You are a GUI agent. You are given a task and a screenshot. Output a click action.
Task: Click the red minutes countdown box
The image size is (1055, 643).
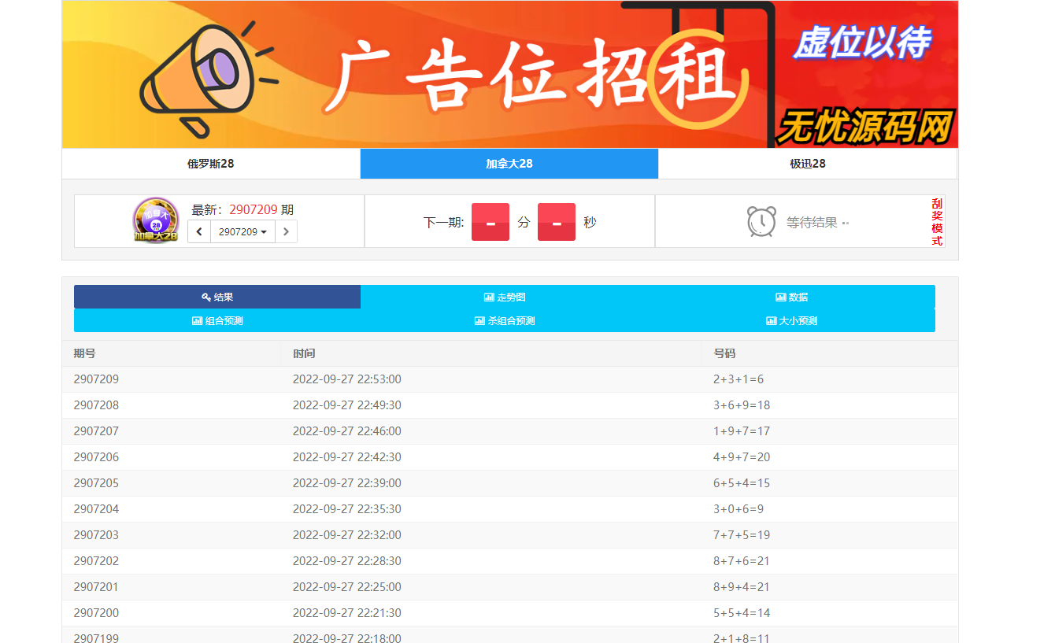490,221
